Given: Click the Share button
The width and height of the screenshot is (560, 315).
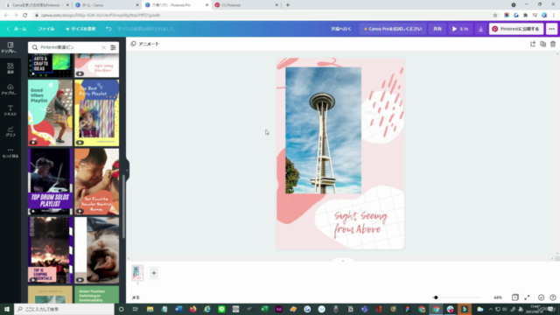Looking at the screenshot, I should click(437, 29).
